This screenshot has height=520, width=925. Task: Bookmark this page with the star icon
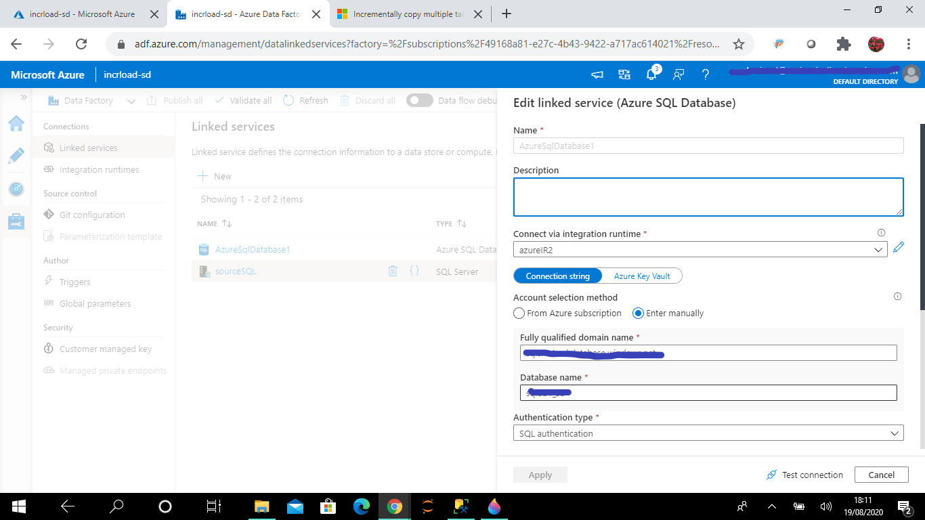pyautogui.click(x=739, y=44)
